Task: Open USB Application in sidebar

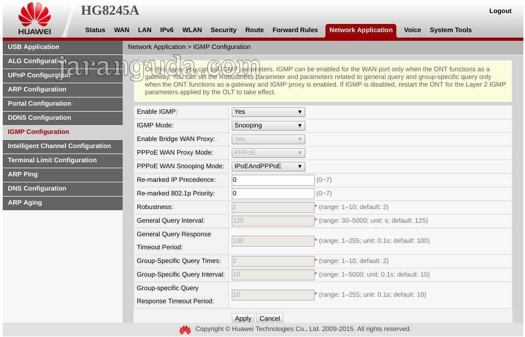Action: click(x=63, y=47)
